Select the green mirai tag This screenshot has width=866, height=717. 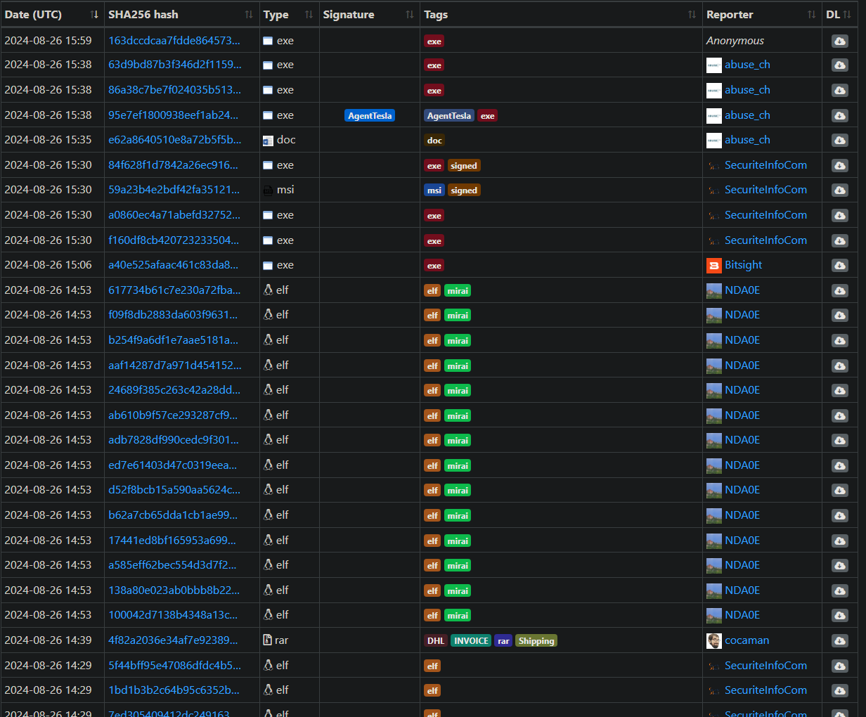458,290
